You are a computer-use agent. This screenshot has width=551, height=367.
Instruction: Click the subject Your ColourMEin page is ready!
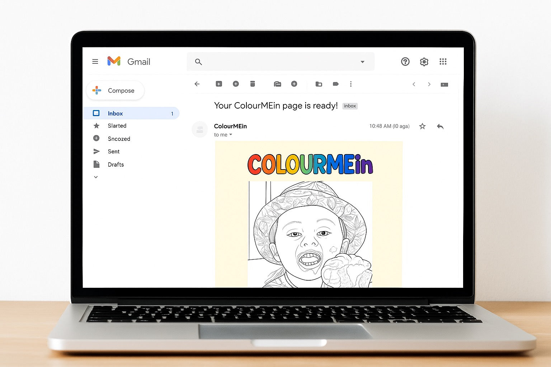276,105
